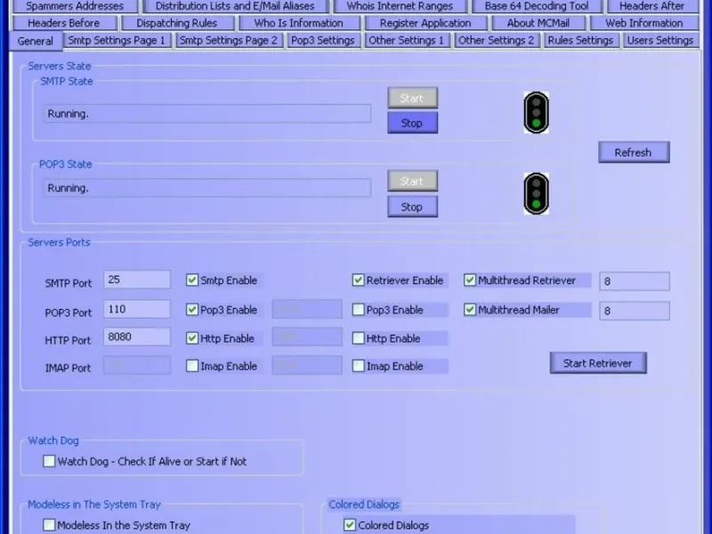The width and height of the screenshot is (712, 534).
Task: Toggle the Multithread Mailer checkbox
Action: [x=470, y=310]
